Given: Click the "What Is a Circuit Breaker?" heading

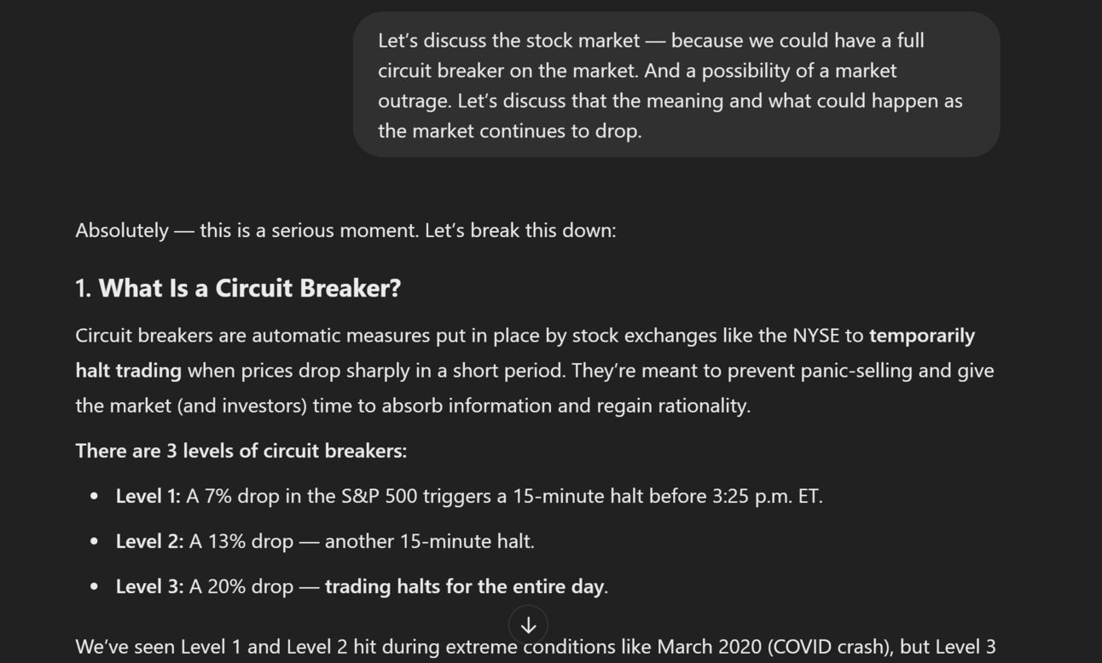Looking at the screenshot, I should tap(249, 288).
